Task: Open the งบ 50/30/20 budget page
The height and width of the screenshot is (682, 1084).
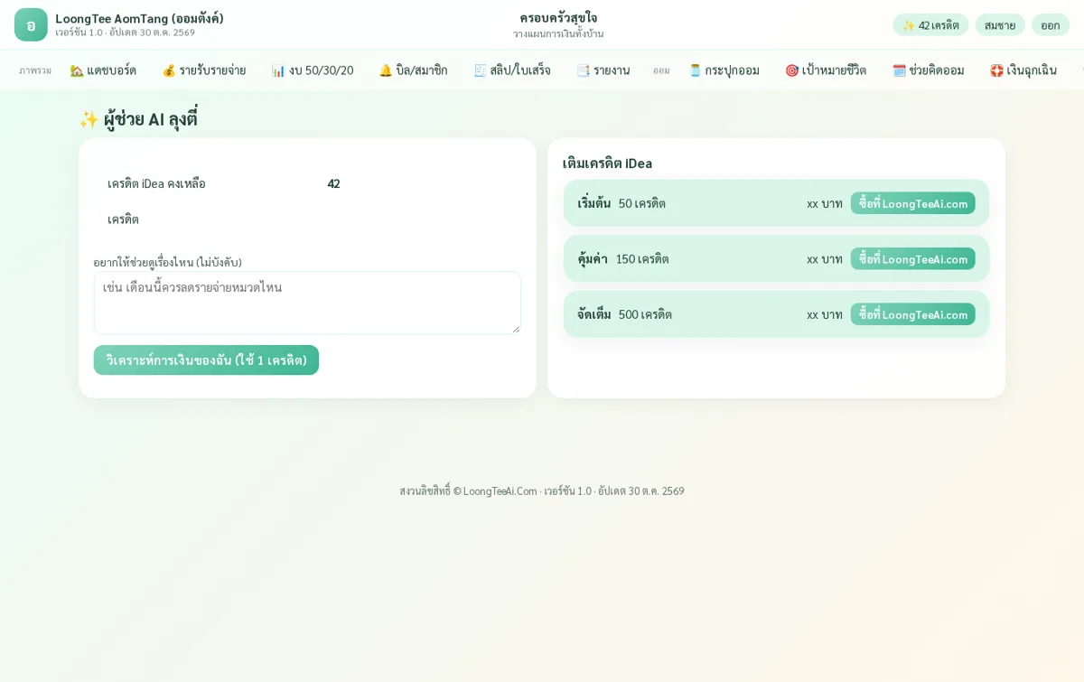Action: [x=313, y=70]
